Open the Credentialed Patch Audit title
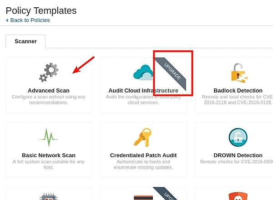 click(x=143, y=155)
